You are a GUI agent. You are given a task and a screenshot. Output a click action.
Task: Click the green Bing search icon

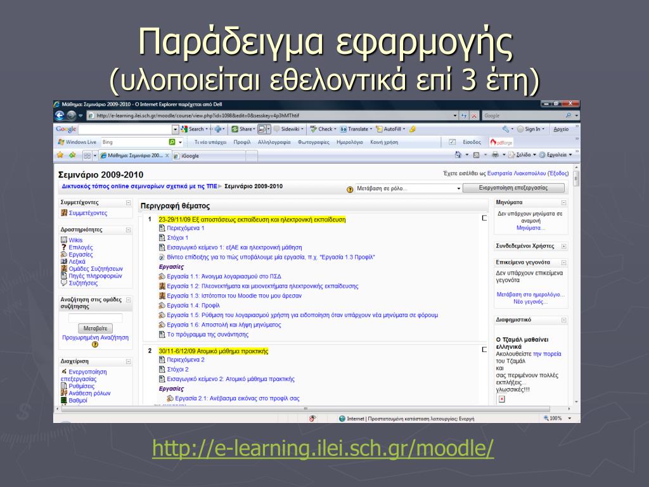(x=172, y=142)
